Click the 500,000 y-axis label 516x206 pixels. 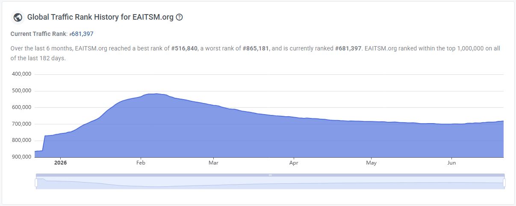[21, 91]
